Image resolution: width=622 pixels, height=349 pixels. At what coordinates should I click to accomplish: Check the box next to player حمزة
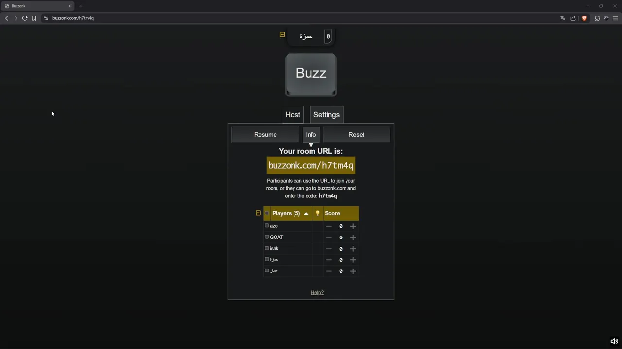[267, 259]
